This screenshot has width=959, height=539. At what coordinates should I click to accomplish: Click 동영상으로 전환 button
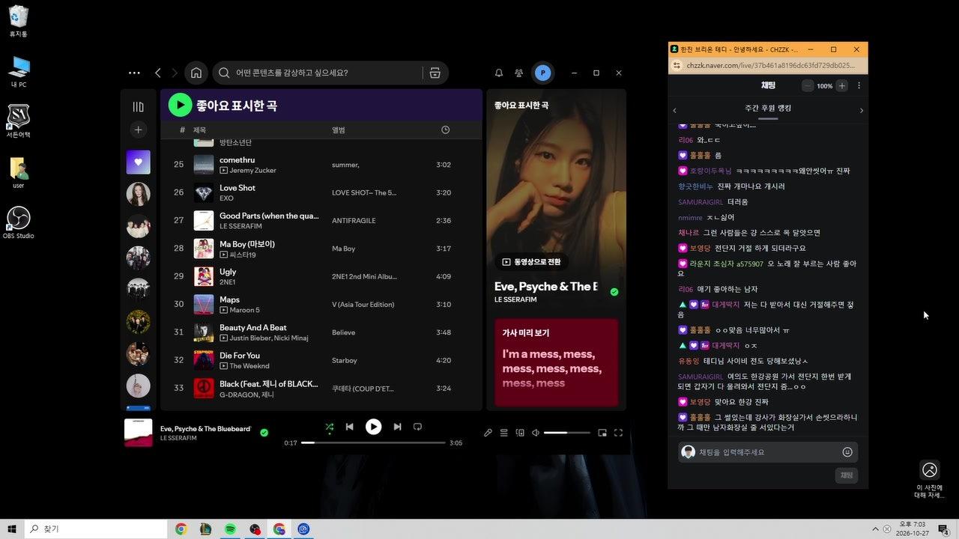coord(531,262)
